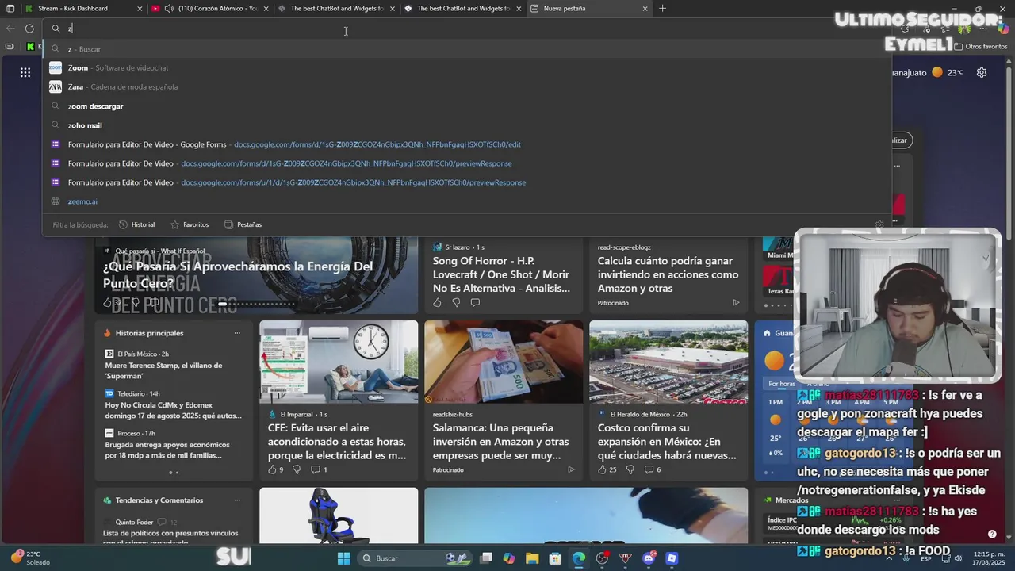The image size is (1015, 571).
Task: Click ad options icon on Salamanca card
Action: 571,469
